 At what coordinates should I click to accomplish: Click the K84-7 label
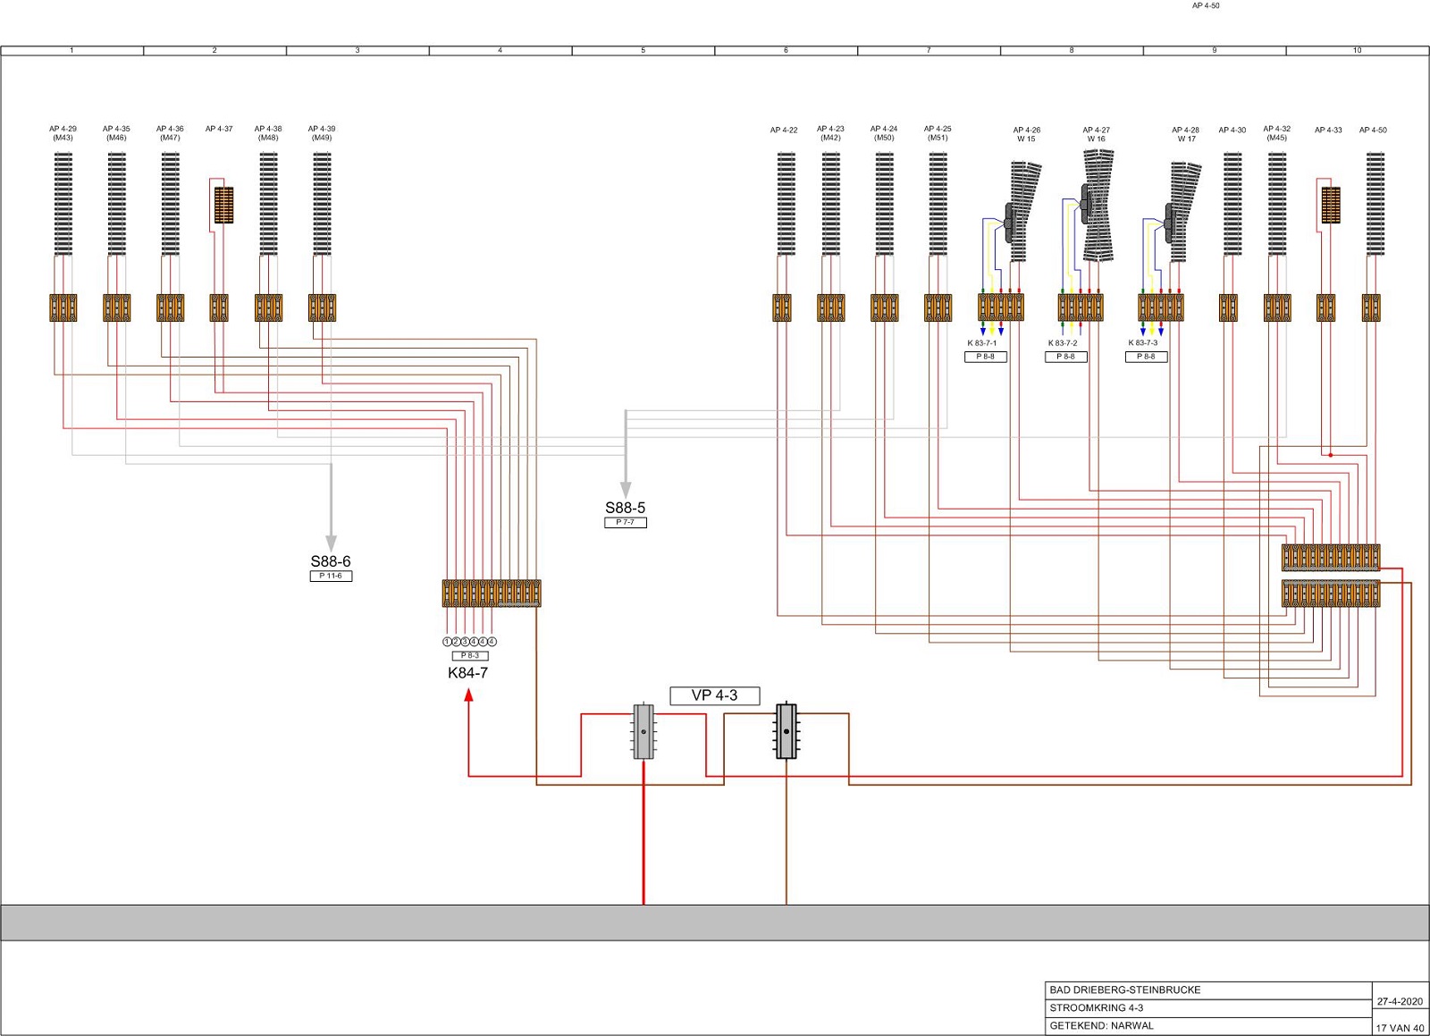pyautogui.click(x=468, y=673)
